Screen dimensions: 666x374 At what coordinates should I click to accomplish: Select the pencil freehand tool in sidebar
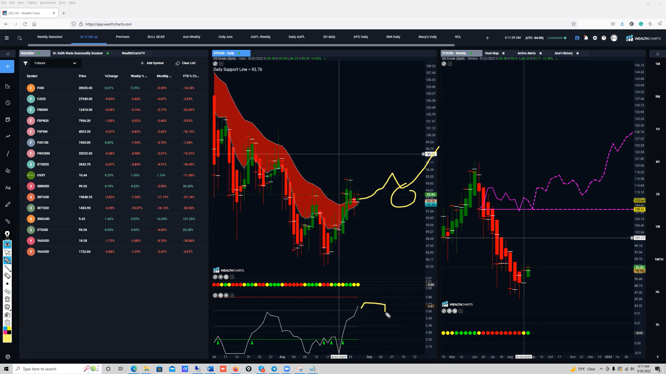click(x=8, y=204)
